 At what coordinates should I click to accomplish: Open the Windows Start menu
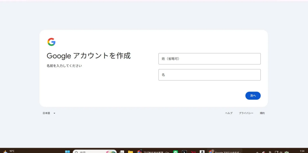click(67, 152)
